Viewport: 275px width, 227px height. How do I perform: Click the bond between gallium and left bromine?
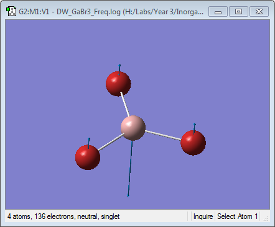[x=111, y=142]
